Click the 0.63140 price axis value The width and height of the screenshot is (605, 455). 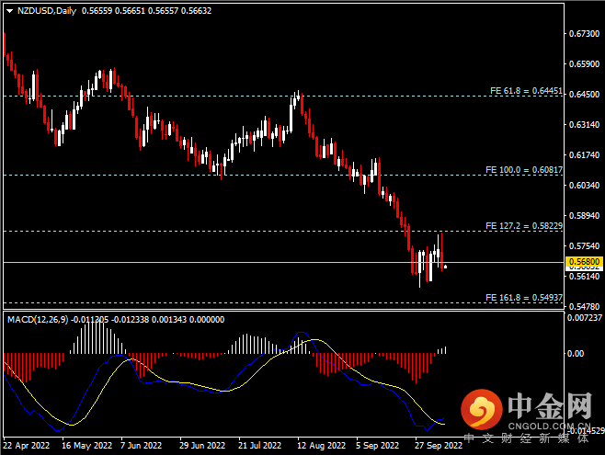click(584, 124)
